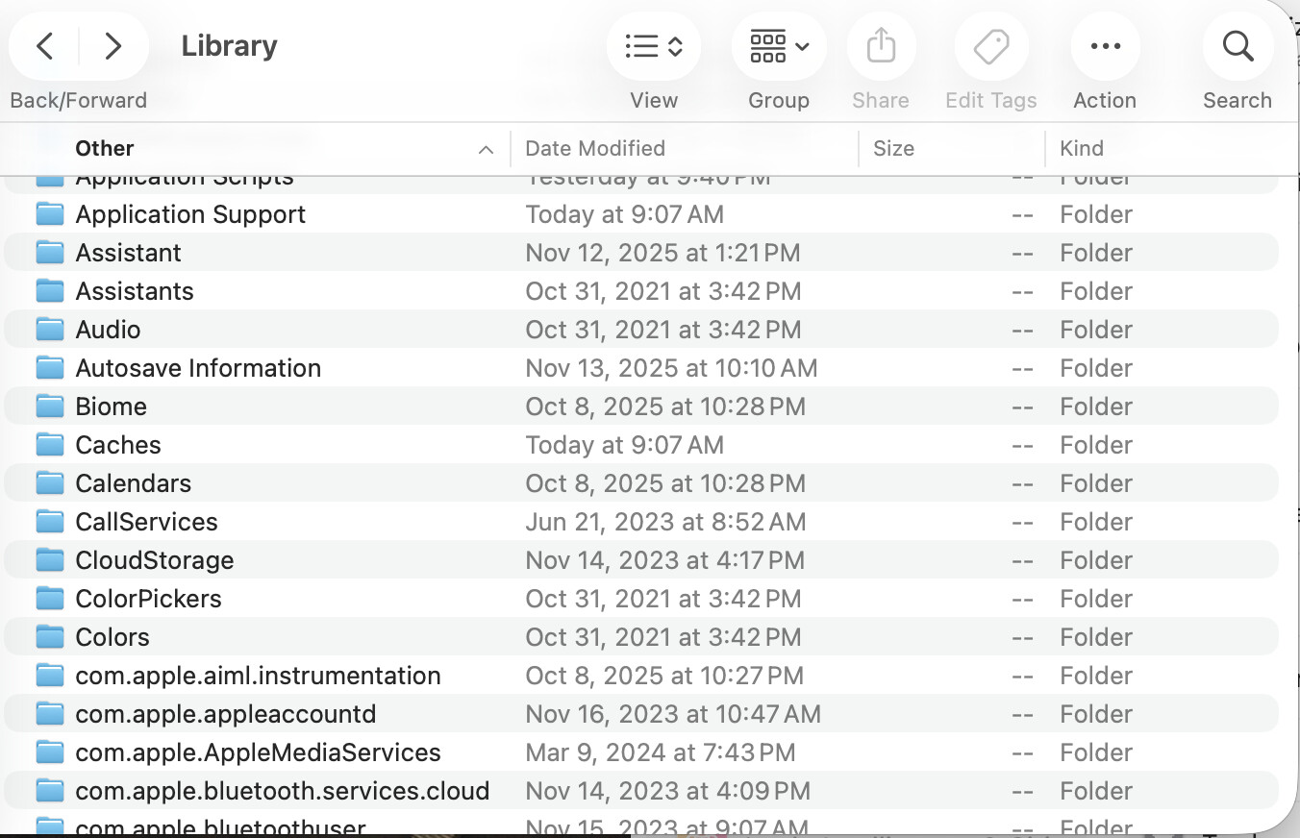
Task: Toggle sort order arrow in Other column
Action: (x=486, y=149)
